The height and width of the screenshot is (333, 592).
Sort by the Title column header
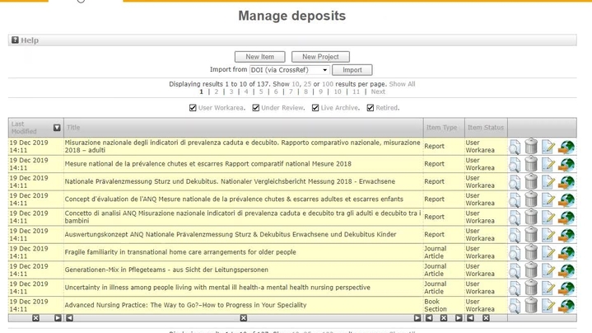coord(73,128)
